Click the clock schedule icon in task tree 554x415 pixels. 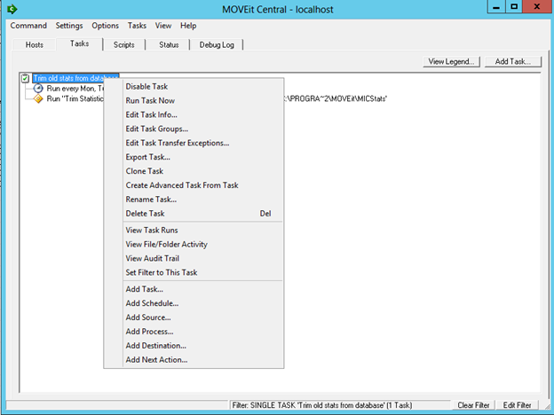coord(38,88)
